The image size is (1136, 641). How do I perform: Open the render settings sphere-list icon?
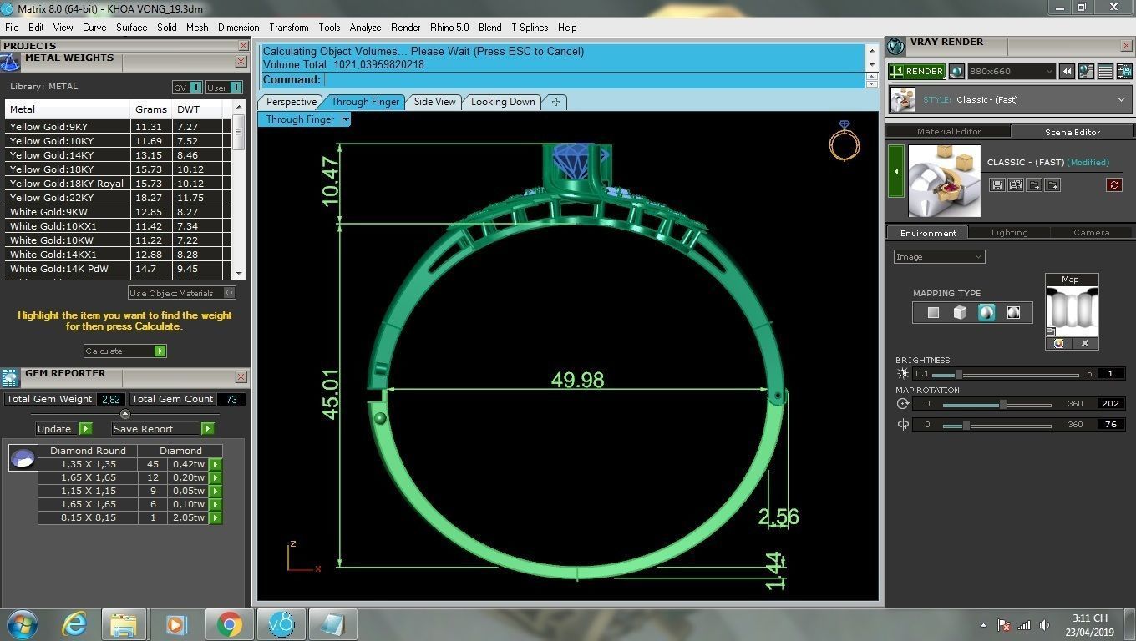tap(1086, 72)
